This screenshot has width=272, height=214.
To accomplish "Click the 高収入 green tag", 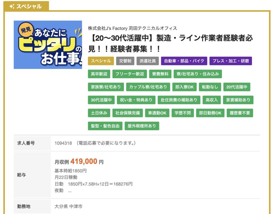I will click(211, 100).
